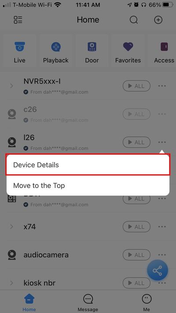Play all channels for NVR5xxx-I
Screen dimensions: 176x313
(136, 86)
